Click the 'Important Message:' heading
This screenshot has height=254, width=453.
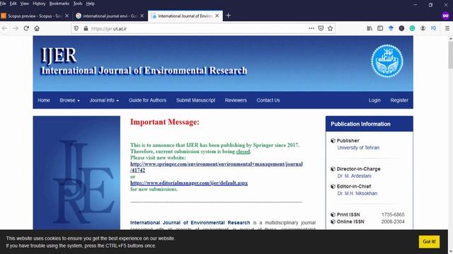[x=165, y=122]
